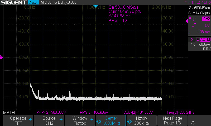Click the -140.00 dB label on right axis
Viewport: 211px width, 126px height.
point(169,97)
